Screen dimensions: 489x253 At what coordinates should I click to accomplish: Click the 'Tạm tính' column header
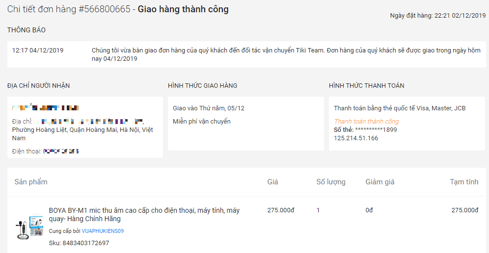tap(464, 182)
